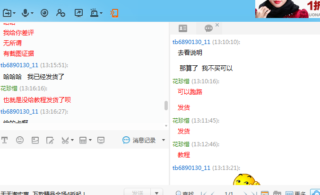
Task: Go to next history page
Action: click(245, 194)
